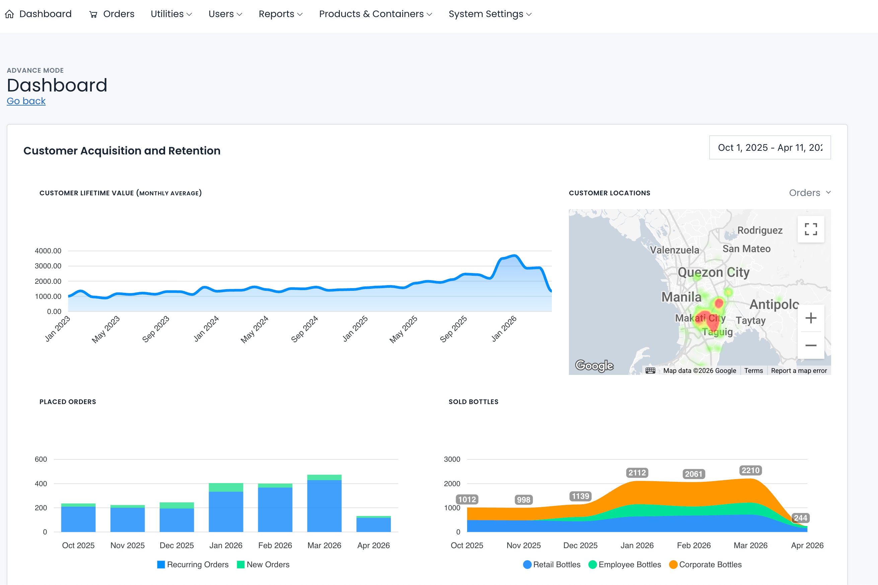Click Report a map error link

click(x=799, y=371)
